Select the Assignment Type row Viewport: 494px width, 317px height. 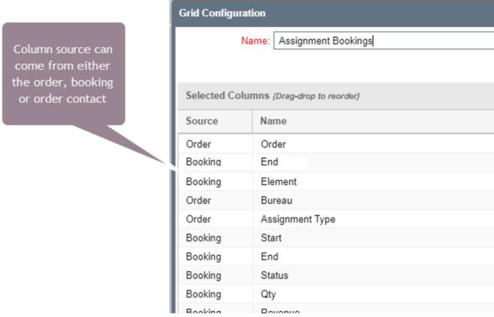coord(336,219)
